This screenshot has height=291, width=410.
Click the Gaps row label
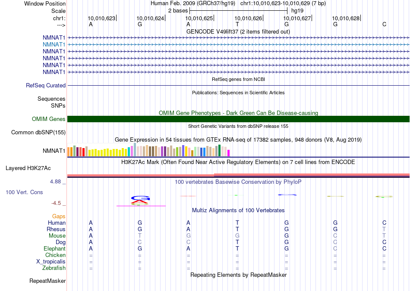pos(59,217)
